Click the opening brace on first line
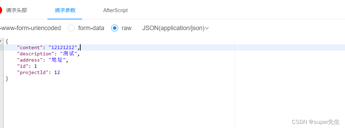Screen dimensions: 345x128 (7, 41)
